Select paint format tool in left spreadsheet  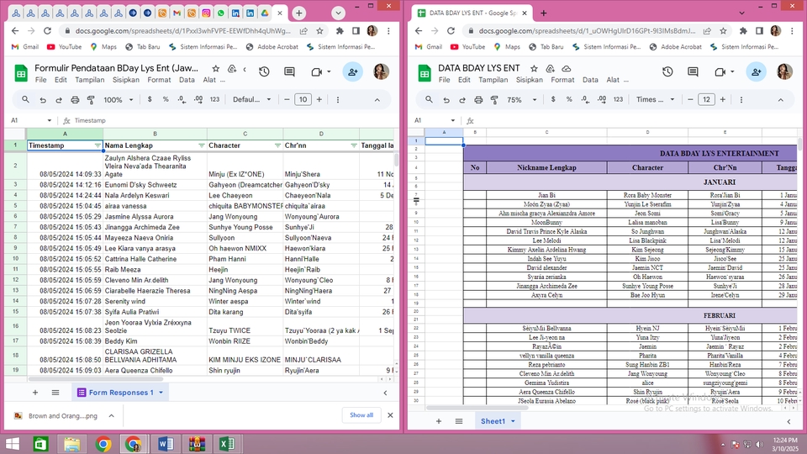coord(91,100)
